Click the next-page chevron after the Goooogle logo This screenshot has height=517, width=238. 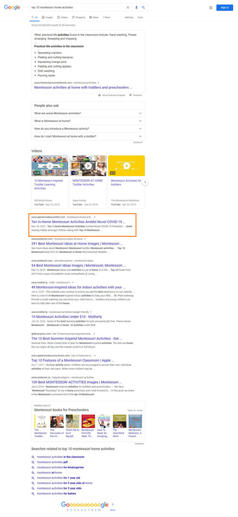click(x=112, y=504)
